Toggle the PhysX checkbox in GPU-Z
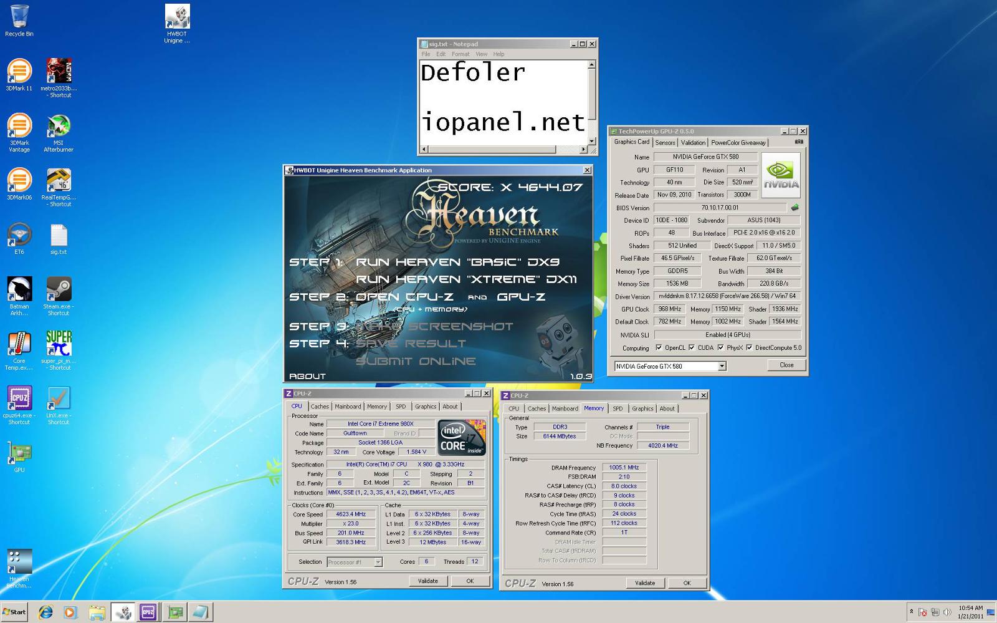 coord(720,348)
